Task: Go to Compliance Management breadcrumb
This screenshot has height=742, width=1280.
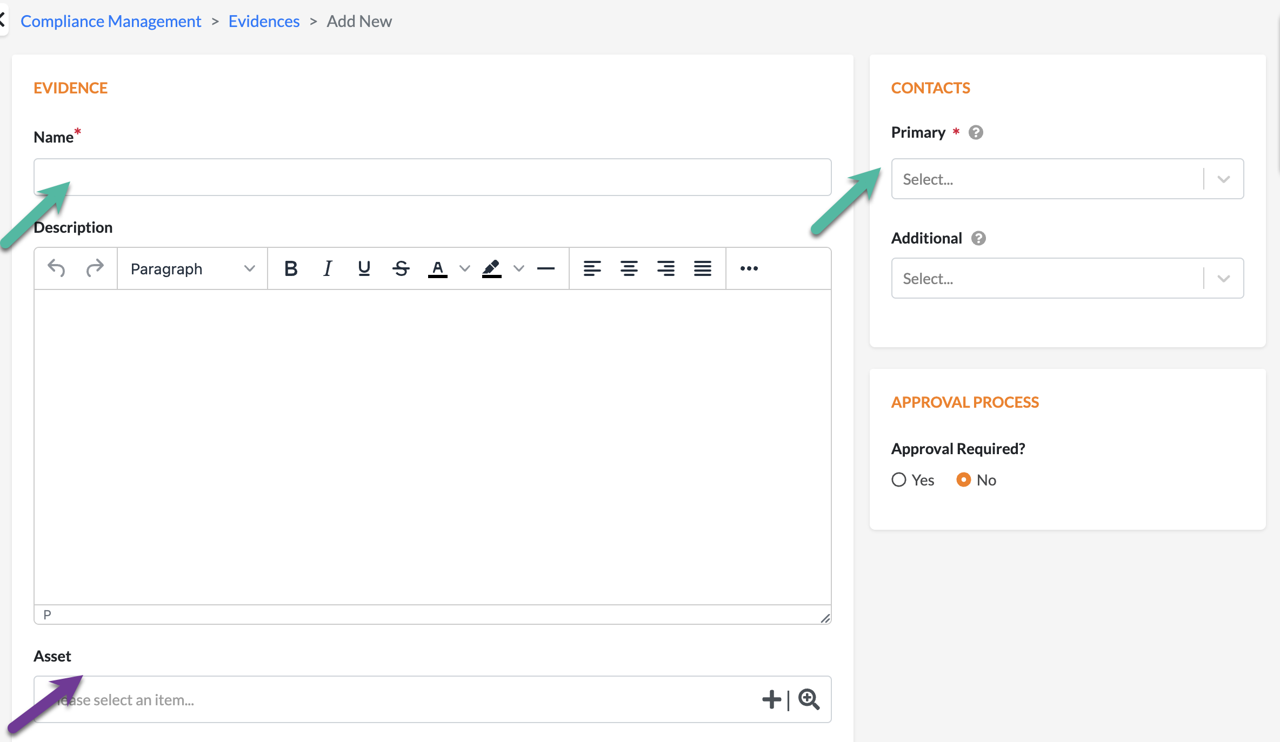Action: (x=111, y=21)
